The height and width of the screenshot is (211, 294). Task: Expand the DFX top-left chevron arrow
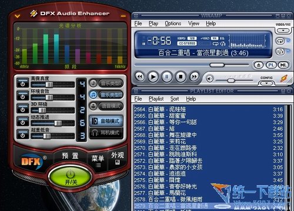18,16
